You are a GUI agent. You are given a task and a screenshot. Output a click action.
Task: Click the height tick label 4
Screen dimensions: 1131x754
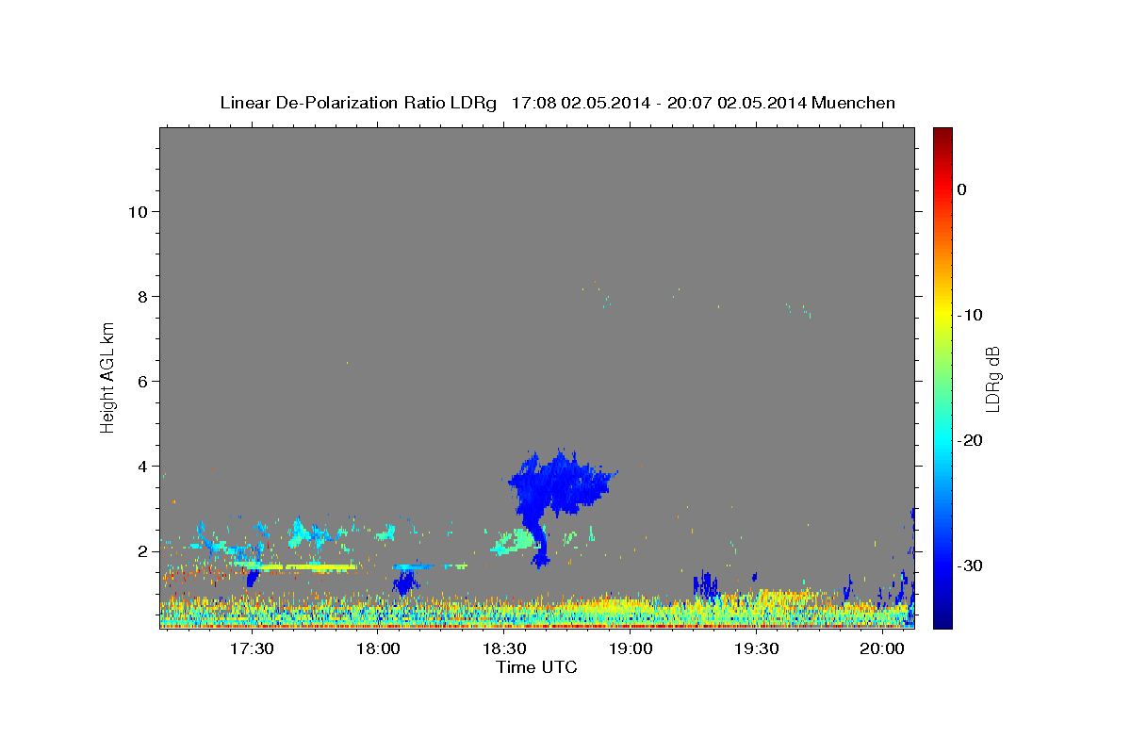142,466
